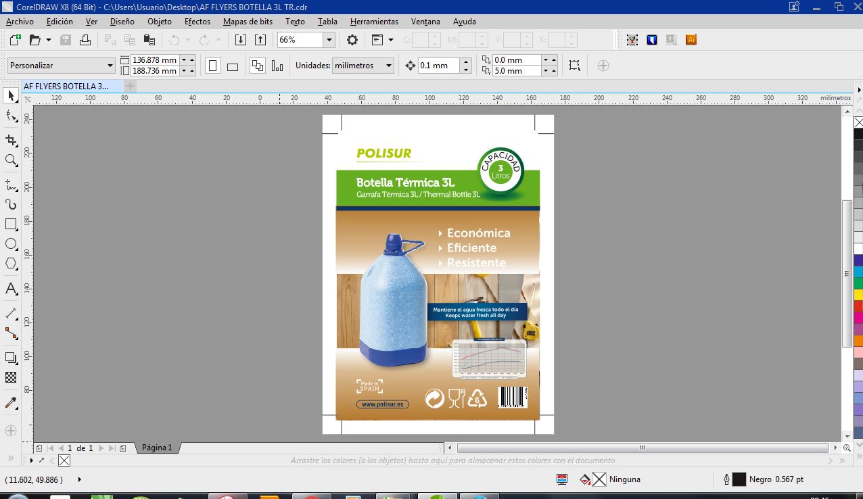Expand the Personalizar page size dropdown

(x=110, y=66)
